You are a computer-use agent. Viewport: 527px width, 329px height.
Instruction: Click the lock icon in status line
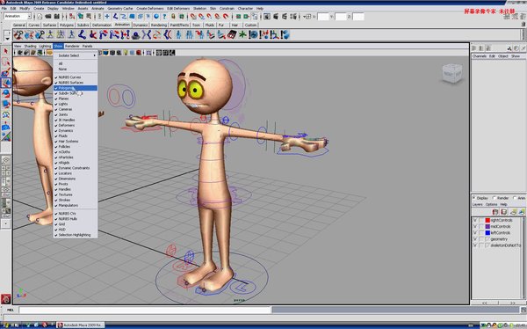173,16
